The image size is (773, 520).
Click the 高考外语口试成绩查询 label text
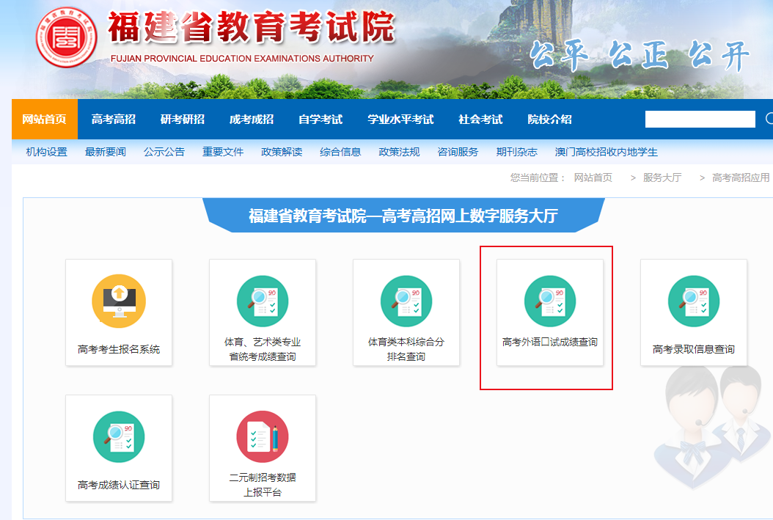(x=549, y=342)
